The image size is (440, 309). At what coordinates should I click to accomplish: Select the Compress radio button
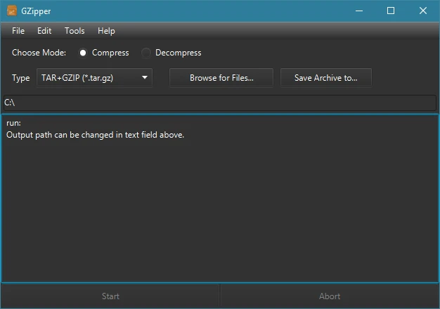point(83,53)
